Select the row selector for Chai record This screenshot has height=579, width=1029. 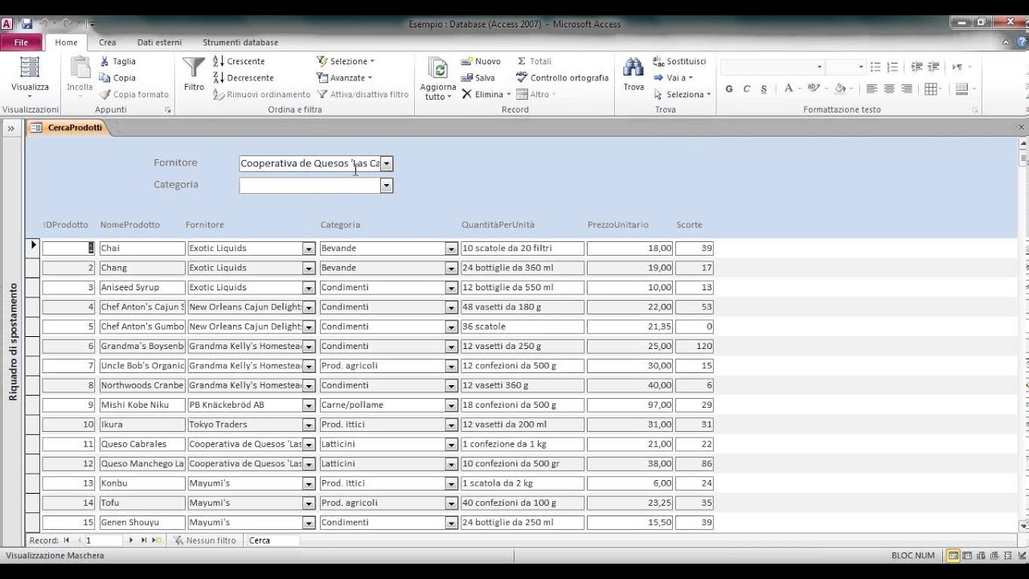coord(33,248)
